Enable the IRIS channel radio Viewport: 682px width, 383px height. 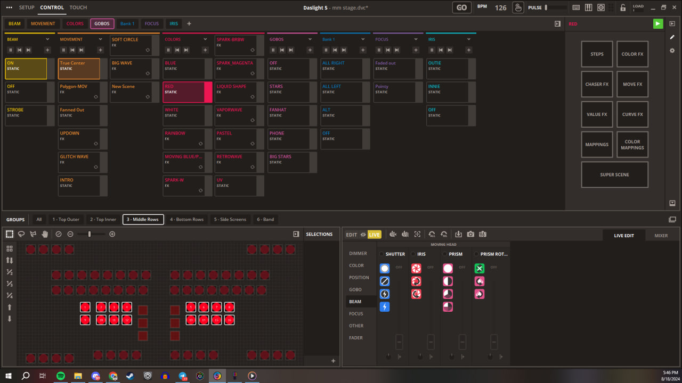click(413, 254)
